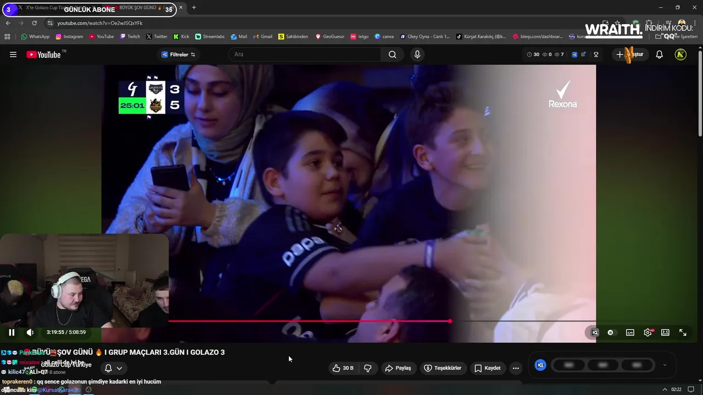This screenshot has height=395, width=703.
Task: Open canva bookmark
Action: (x=384, y=37)
